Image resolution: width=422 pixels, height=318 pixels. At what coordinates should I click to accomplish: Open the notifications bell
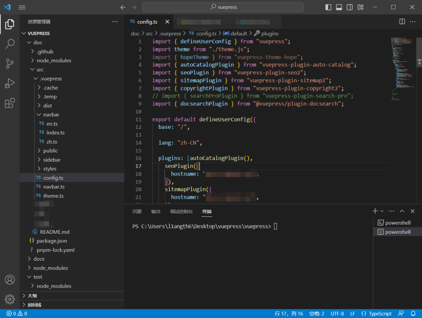tap(413, 313)
